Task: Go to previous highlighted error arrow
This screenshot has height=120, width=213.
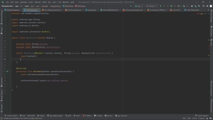Action: click(205, 14)
